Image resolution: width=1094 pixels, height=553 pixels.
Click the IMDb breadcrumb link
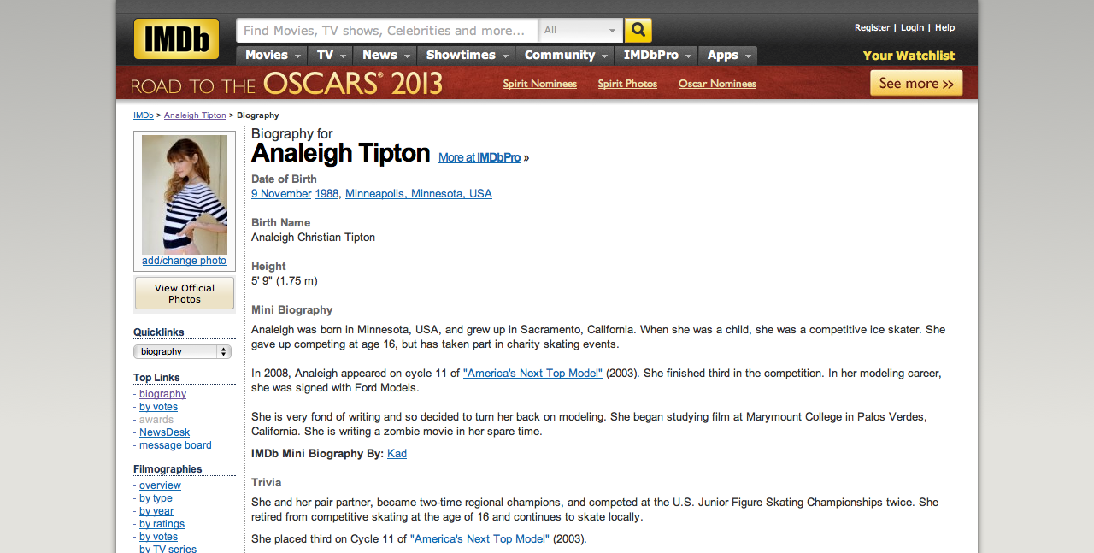pos(144,115)
